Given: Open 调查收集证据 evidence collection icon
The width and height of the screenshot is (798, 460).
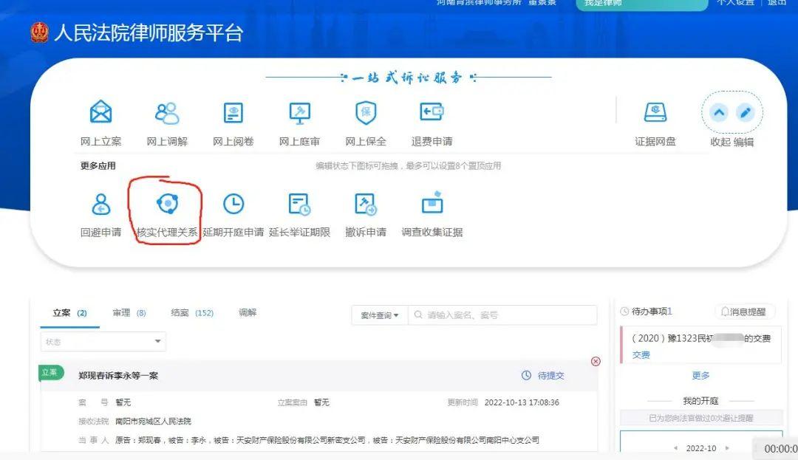Looking at the screenshot, I should coord(432,202).
